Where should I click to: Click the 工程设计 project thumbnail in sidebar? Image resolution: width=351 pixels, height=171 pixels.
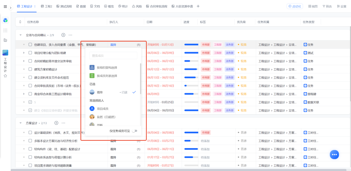point(5,53)
